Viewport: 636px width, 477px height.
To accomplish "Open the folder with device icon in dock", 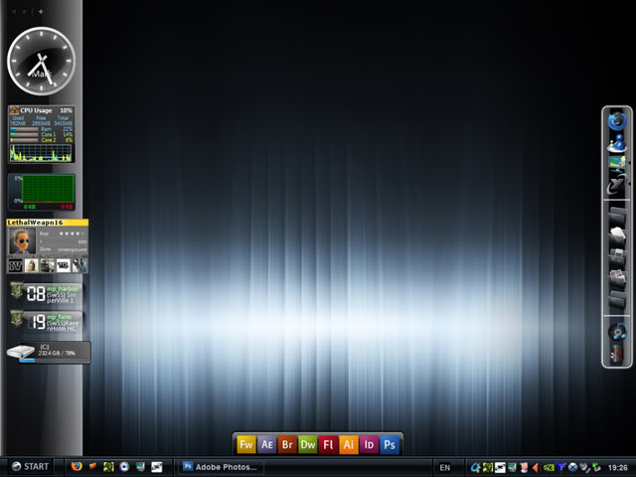I will click(x=617, y=258).
